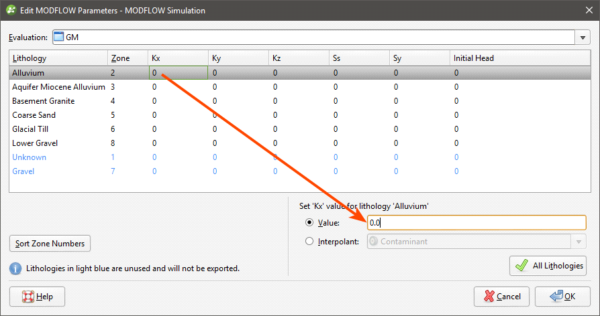Click the lifebuoy Help icon
The image size is (600, 316).
[x=28, y=297]
